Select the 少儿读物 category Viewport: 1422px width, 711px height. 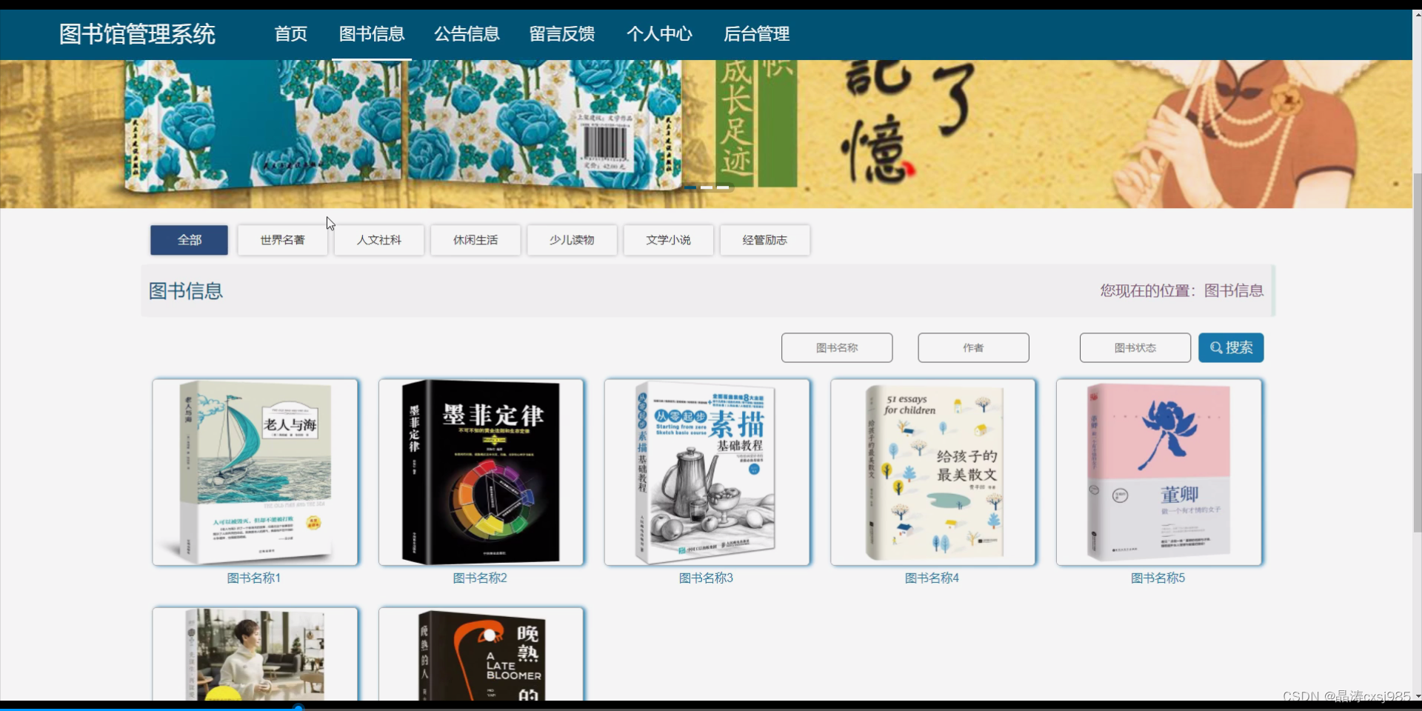[572, 240]
